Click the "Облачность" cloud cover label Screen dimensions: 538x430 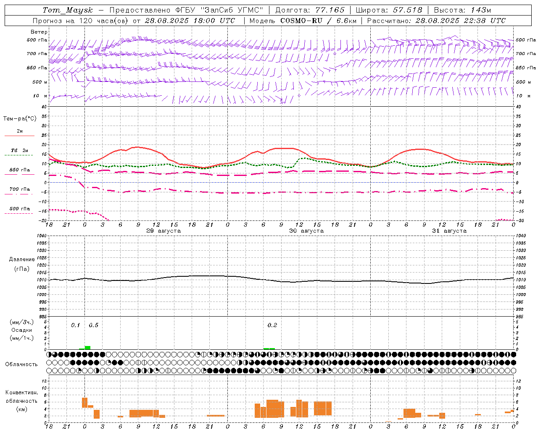[x=21, y=364]
